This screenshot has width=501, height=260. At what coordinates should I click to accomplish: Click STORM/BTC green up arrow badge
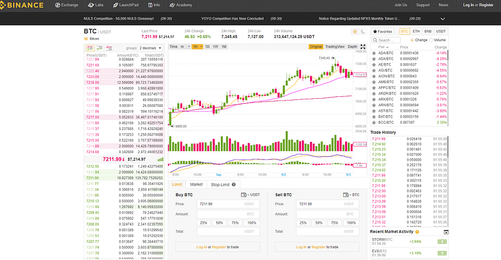(442, 241)
